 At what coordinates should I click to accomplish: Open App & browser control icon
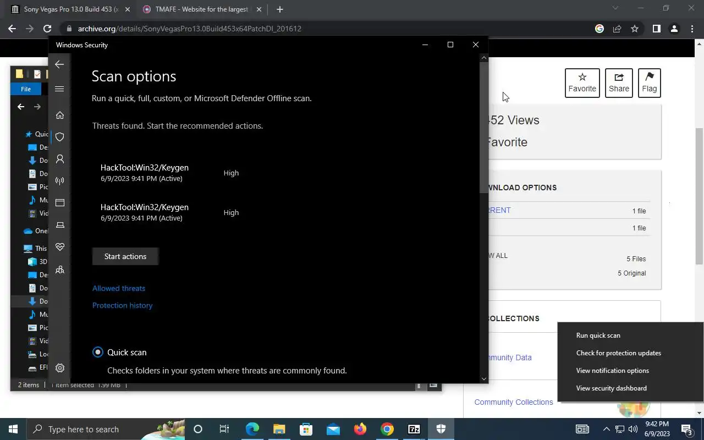coord(60,203)
